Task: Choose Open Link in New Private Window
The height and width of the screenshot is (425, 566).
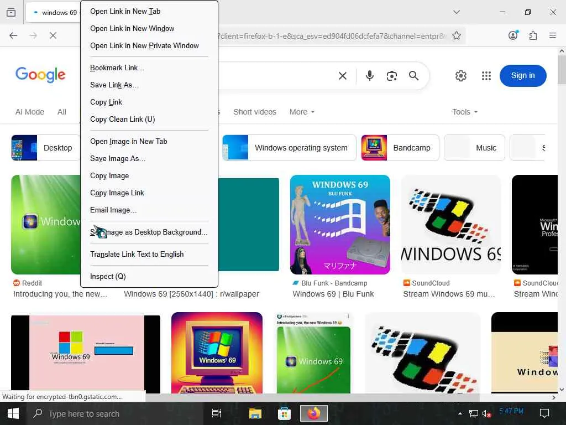Action: pyautogui.click(x=149, y=45)
